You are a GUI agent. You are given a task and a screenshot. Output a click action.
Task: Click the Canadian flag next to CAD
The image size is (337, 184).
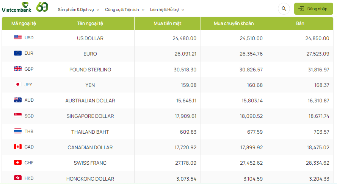point(18,147)
